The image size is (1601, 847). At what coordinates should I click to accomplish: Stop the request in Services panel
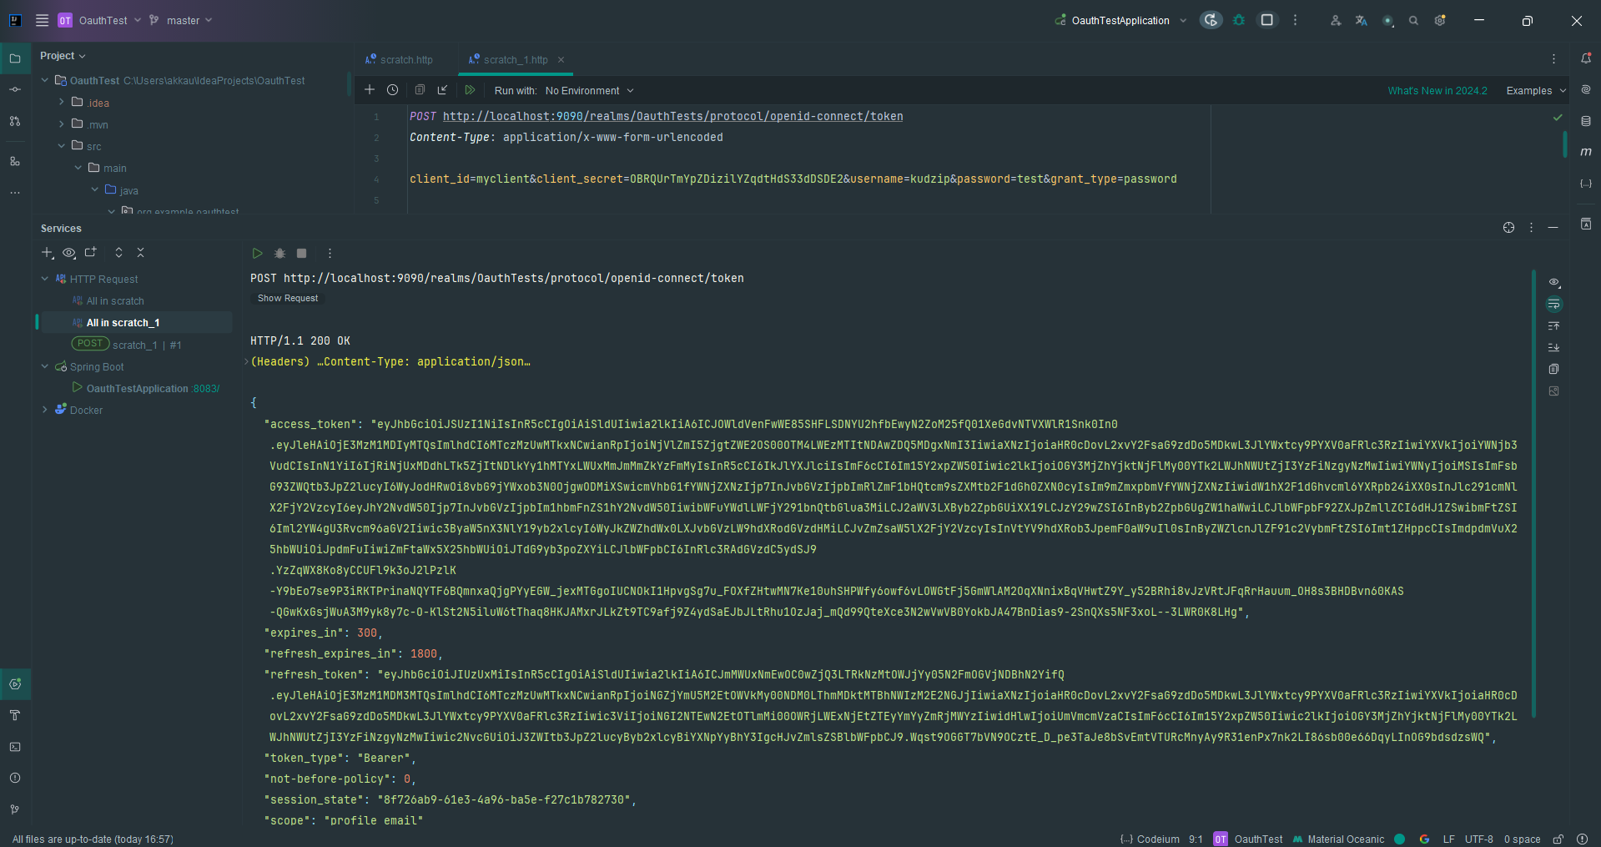pos(301,253)
